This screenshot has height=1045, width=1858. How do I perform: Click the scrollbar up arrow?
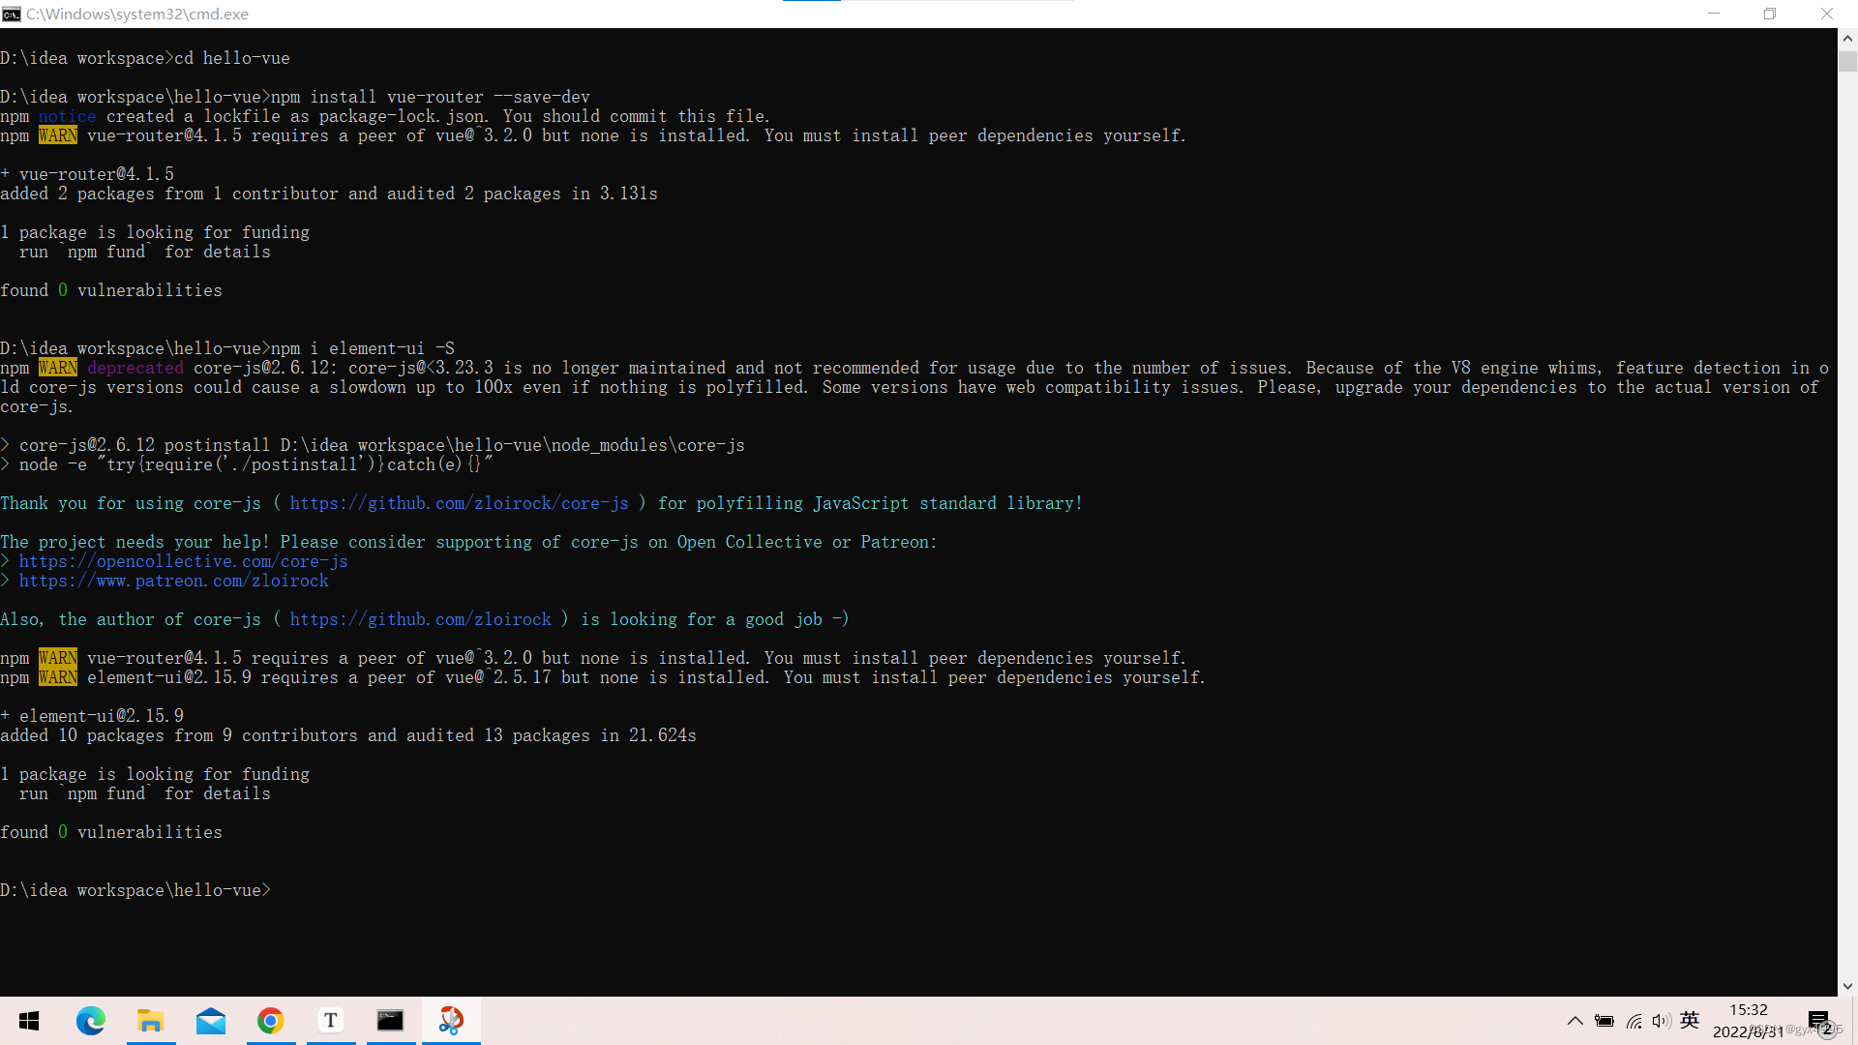(1847, 39)
